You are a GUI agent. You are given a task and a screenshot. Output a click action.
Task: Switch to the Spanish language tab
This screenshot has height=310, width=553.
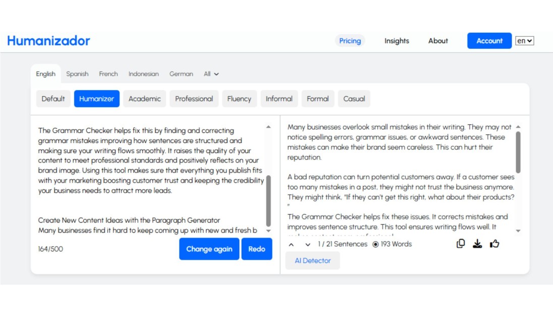(77, 74)
